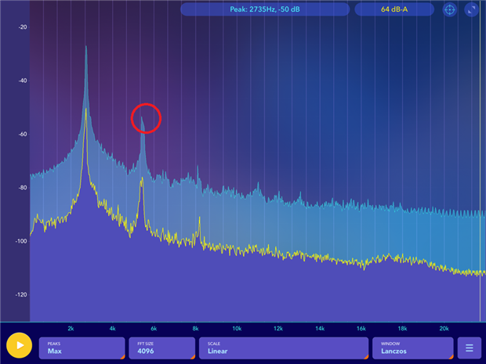Select the 6k frequency axis label
The width and height of the screenshot is (486, 364).
point(154,329)
